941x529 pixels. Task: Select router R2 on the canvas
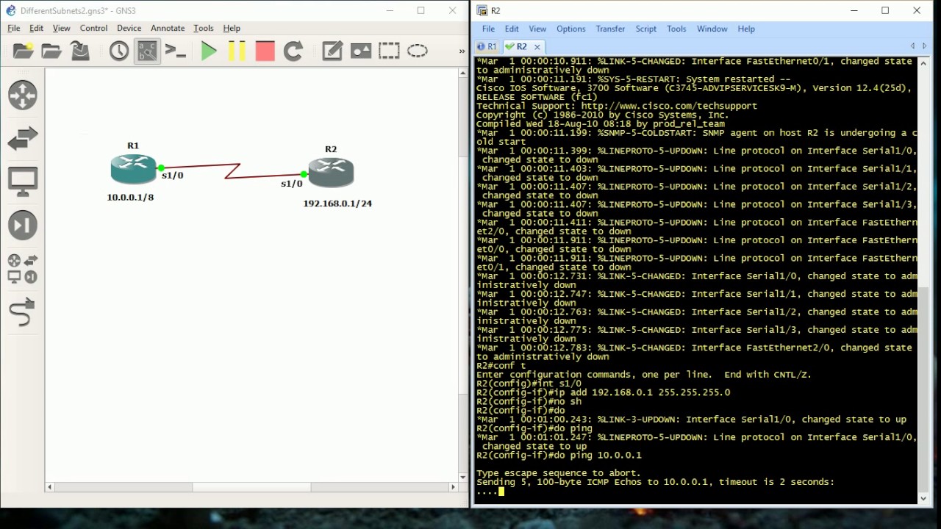click(x=331, y=172)
